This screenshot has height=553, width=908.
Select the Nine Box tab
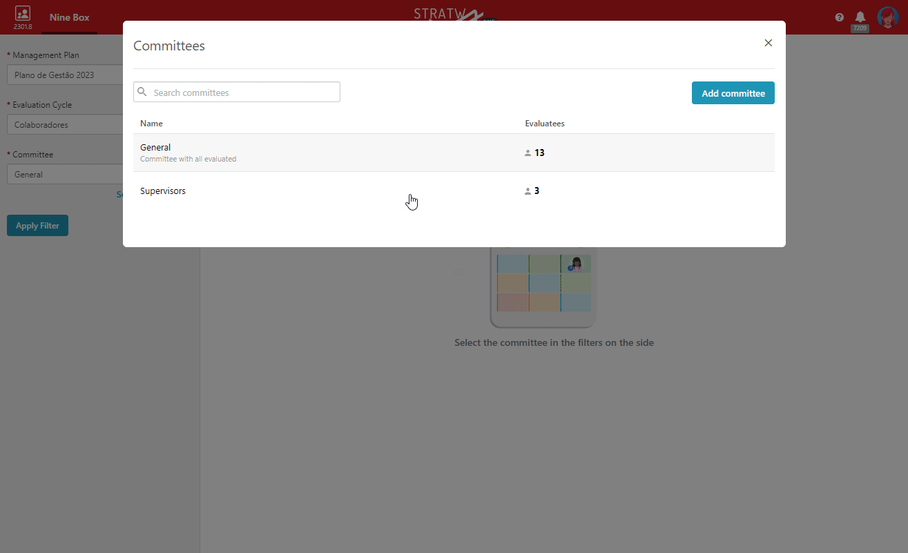[69, 17]
